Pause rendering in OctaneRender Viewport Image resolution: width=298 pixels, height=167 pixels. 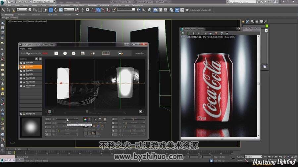[199, 34]
